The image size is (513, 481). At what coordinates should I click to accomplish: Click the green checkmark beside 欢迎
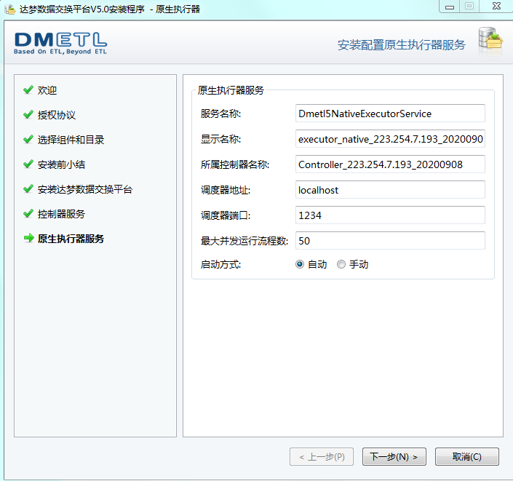[x=28, y=90]
